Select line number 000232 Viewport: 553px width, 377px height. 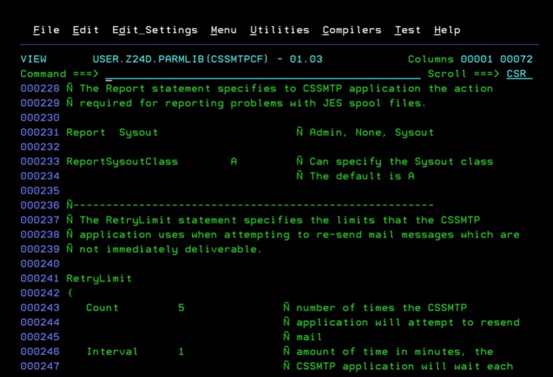tap(40, 147)
